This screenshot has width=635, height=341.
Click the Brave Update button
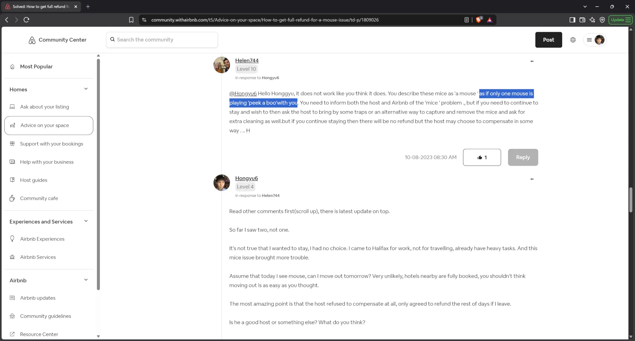click(620, 20)
